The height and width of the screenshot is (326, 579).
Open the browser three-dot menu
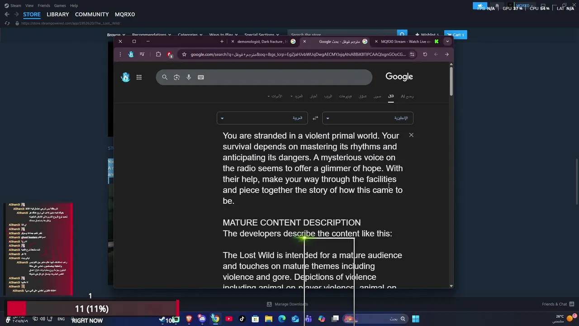120,54
